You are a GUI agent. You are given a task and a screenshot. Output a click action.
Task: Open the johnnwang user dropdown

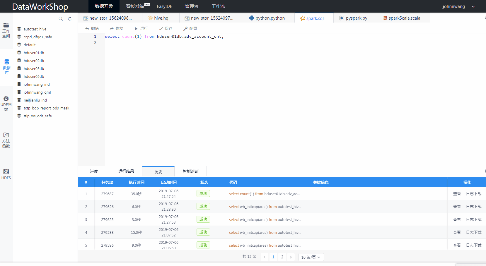point(458,6)
